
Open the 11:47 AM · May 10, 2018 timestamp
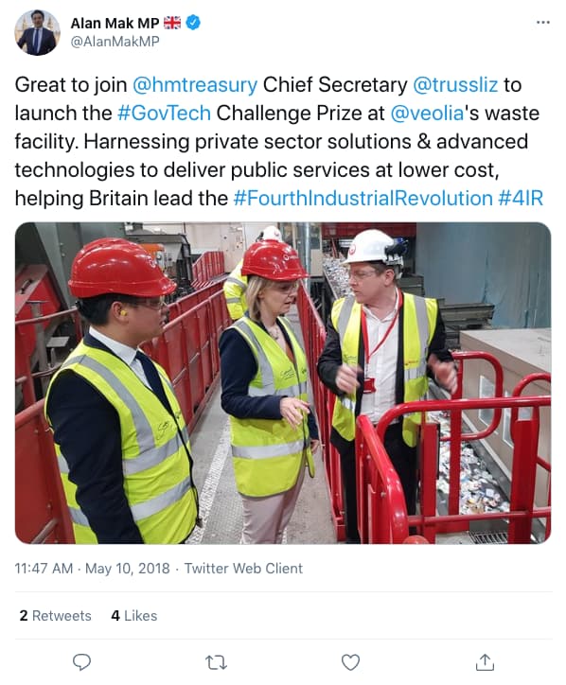coord(92,569)
